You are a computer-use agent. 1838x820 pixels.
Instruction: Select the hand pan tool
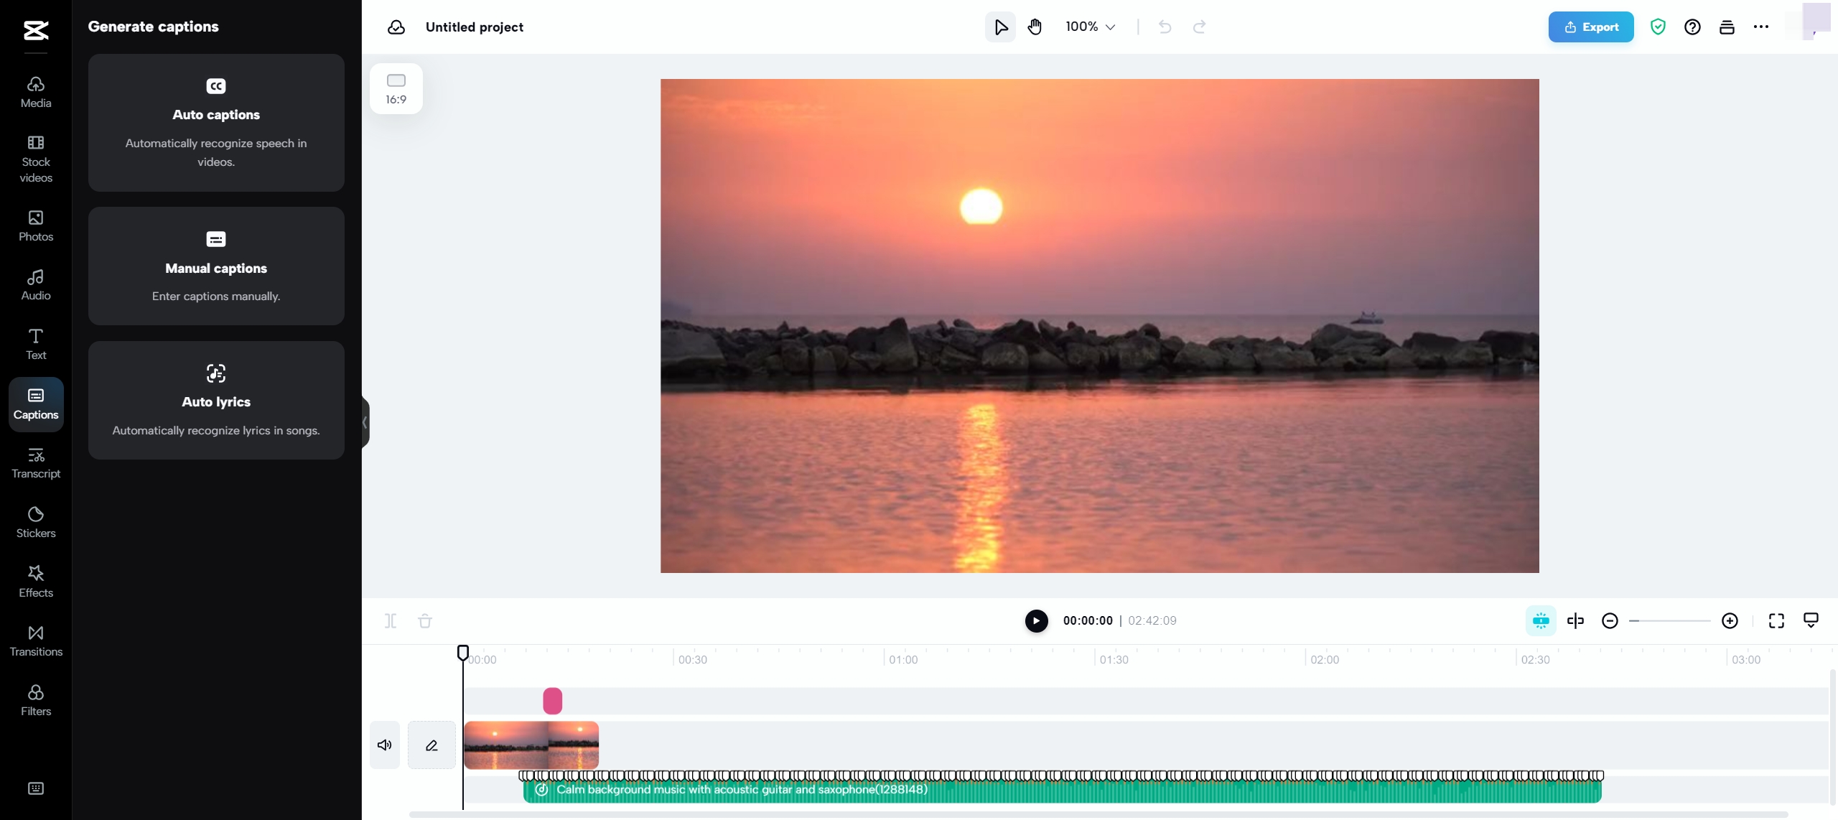point(1035,27)
